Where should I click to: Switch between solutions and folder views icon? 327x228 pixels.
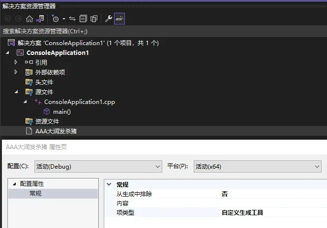(40, 19)
